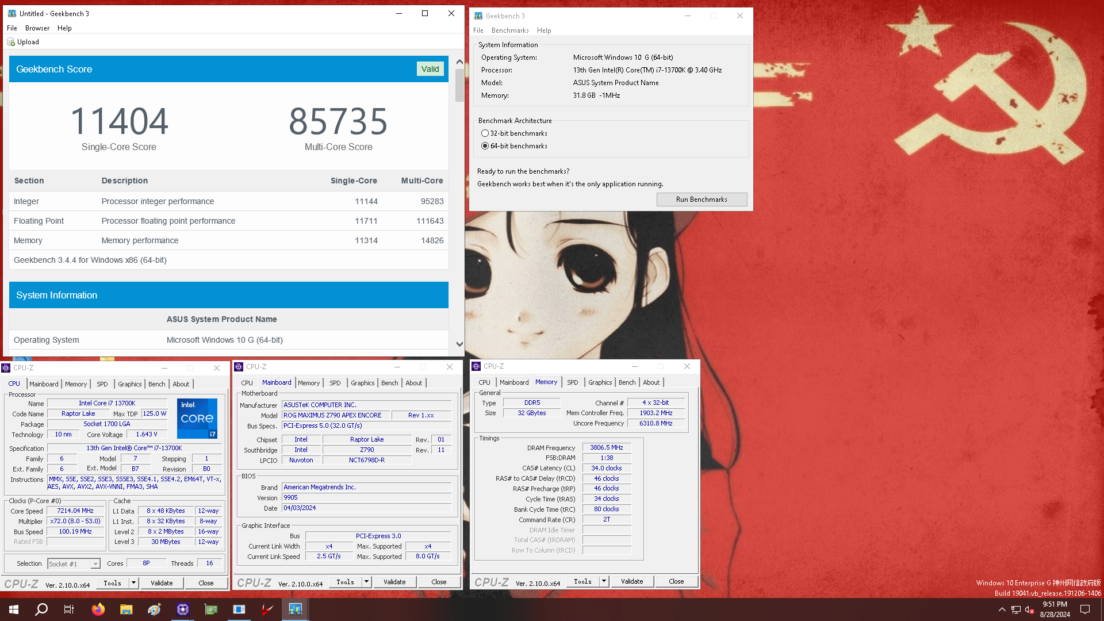Click the Close button in Mainboard window
This screenshot has width=1104, height=621.
(439, 582)
